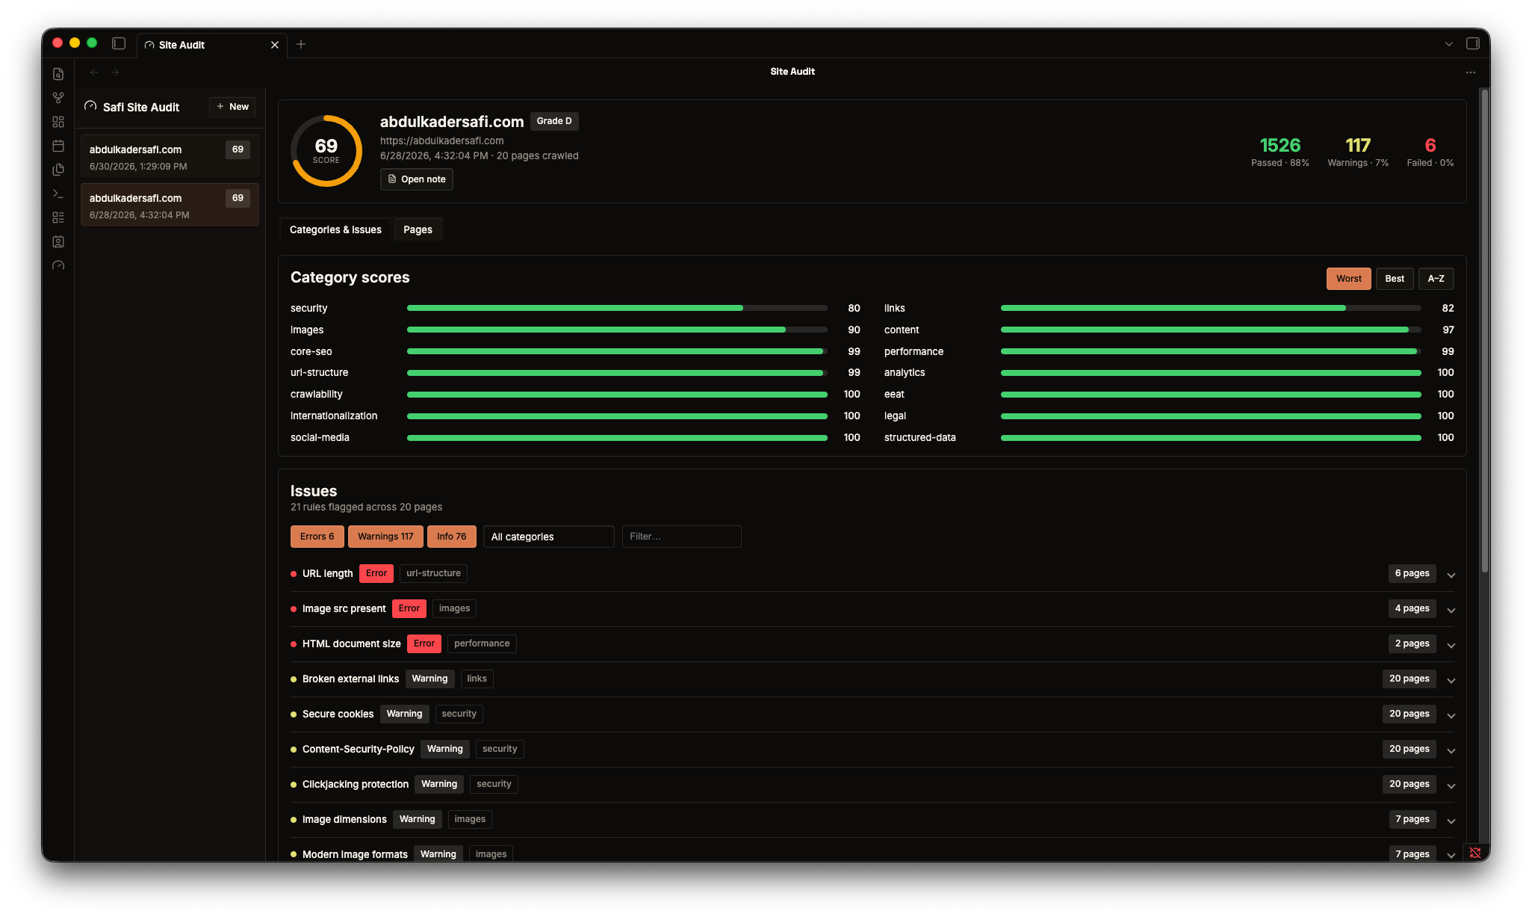Click the security score progress bar
The width and height of the screenshot is (1532, 917).
click(x=617, y=308)
